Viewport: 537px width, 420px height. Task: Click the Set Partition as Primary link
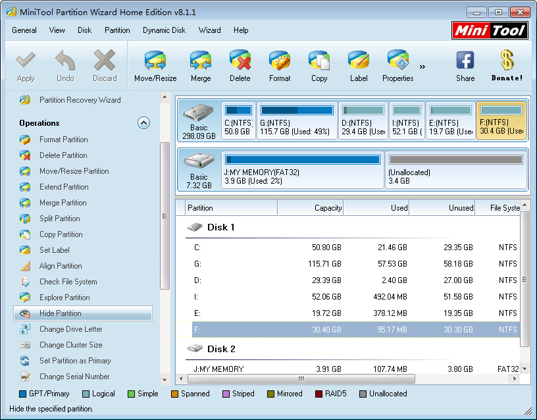[x=75, y=361]
